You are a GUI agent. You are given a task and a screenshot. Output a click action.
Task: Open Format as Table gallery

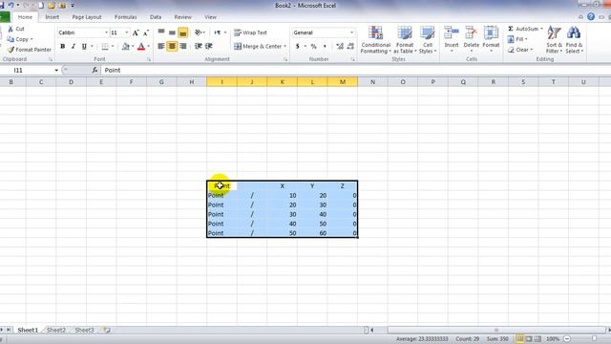tap(405, 40)
